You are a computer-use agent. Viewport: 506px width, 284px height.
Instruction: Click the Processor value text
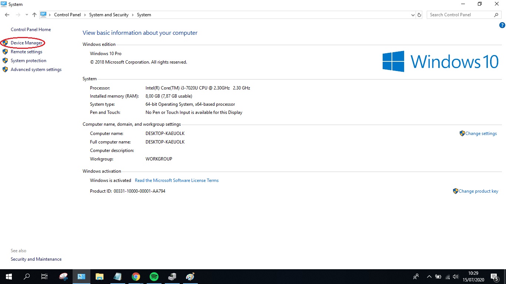pos(198,88)
